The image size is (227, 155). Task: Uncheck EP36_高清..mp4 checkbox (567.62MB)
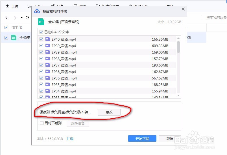click(x=41, y=78)
